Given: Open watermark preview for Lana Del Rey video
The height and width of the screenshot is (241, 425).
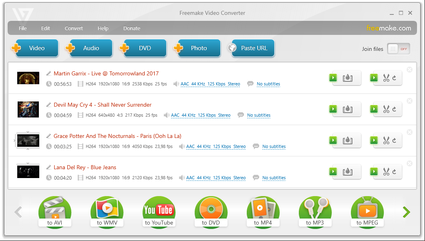Looking at the screenshot, I should [345, 172].
